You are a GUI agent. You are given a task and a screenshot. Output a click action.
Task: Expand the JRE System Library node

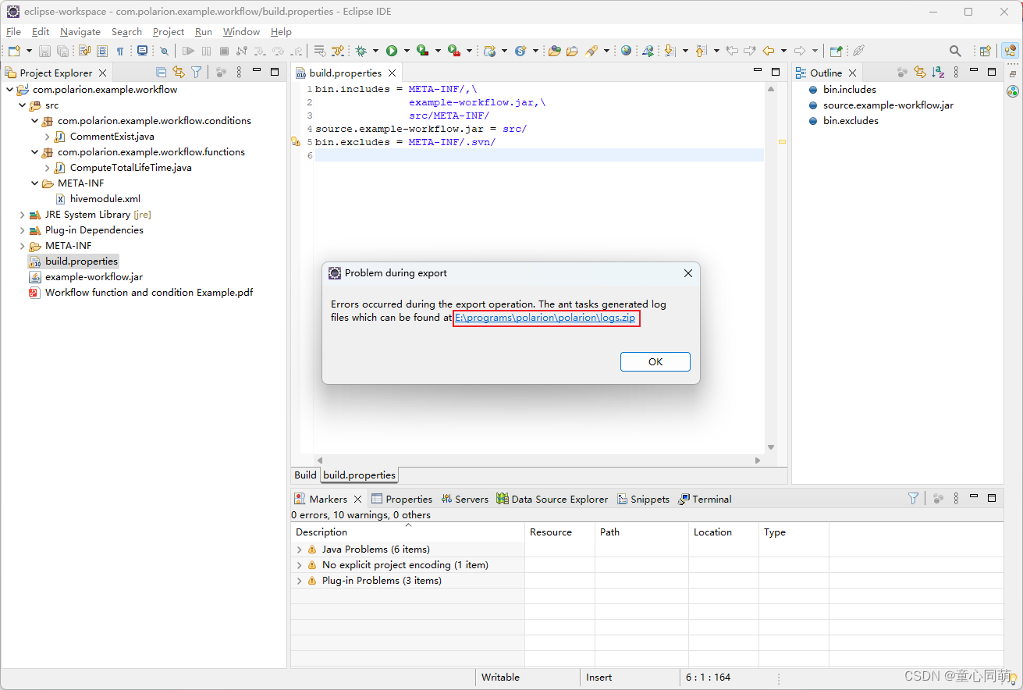[x=22, y=215]
